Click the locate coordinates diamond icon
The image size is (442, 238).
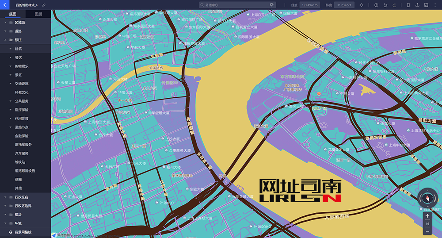(x=362, y=5)
